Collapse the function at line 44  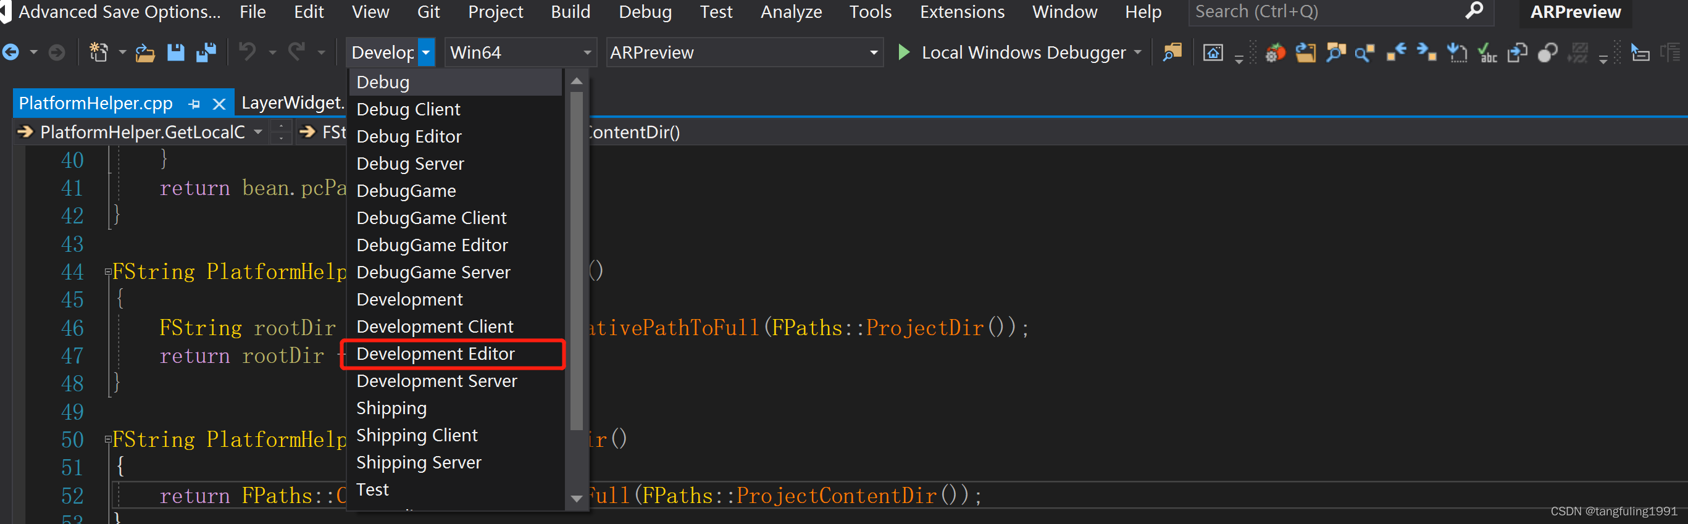(x=108, y=272)
